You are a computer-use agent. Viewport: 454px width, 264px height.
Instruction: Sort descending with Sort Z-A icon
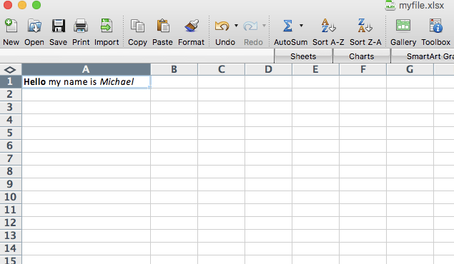coord(365,26)
